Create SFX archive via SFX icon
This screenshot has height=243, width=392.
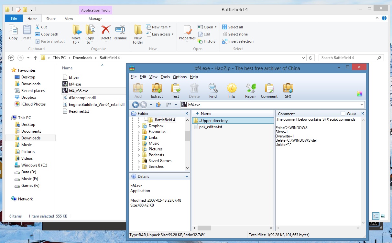click(x=288, y=90)
